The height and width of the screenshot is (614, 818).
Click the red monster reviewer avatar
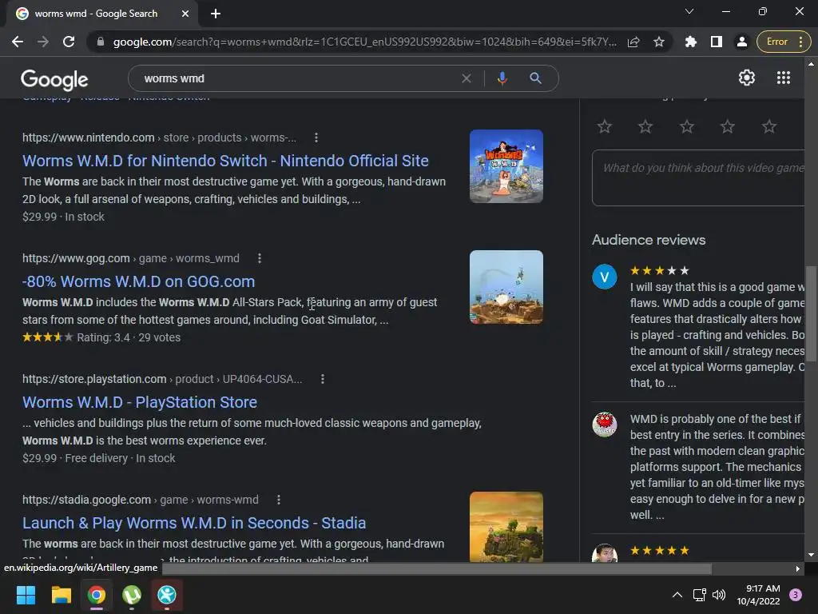click(x=605, y=425)
